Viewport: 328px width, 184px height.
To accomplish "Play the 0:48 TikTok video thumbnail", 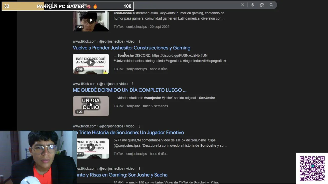I will coord(91,21).
